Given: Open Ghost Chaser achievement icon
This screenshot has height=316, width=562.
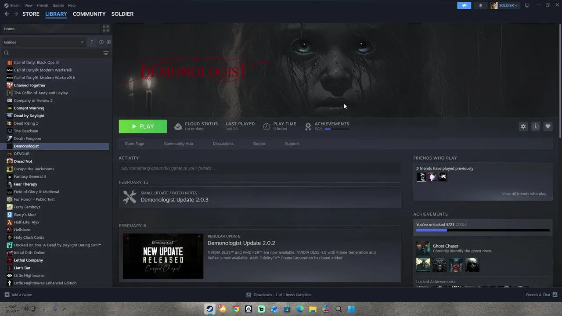Looking at the screenshot, I should [423, 248].
